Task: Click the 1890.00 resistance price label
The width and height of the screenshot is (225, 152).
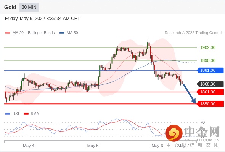Action: 208,60
